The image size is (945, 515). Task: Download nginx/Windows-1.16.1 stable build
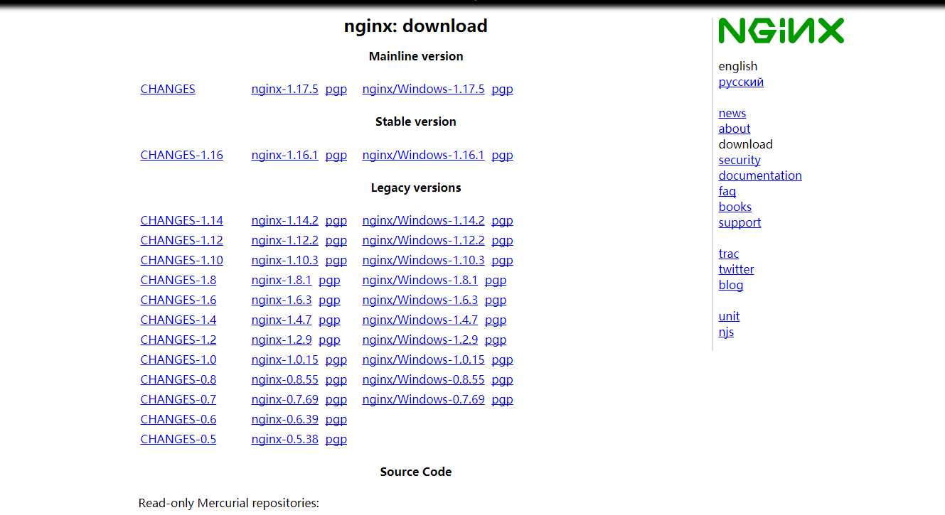pyautogui.click(x=423, y=156)
